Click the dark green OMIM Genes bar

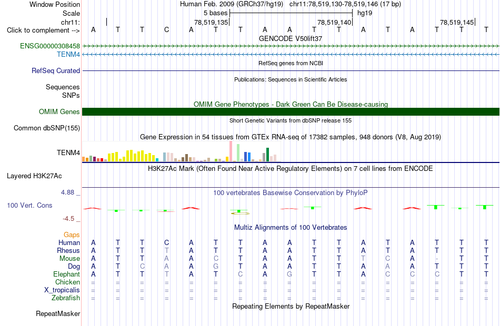291,111
